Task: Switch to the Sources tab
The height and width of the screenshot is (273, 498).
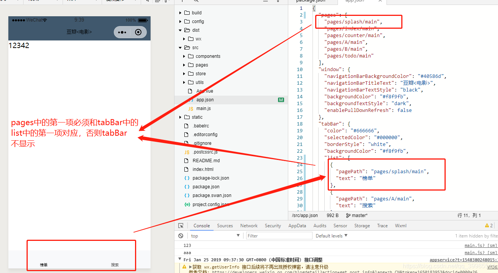Action: [225, 226]
